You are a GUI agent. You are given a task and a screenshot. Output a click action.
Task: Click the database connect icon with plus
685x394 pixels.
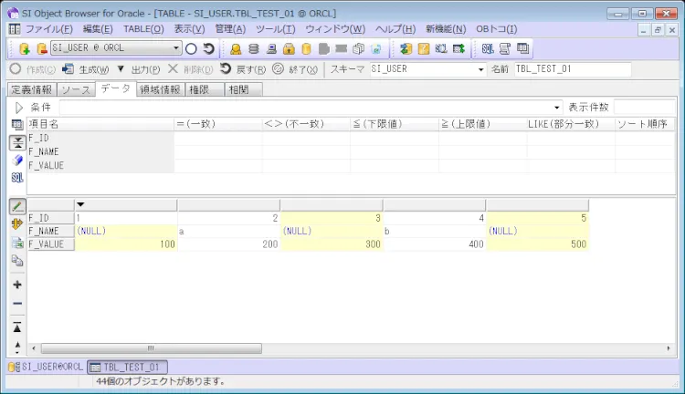[25, 48]
